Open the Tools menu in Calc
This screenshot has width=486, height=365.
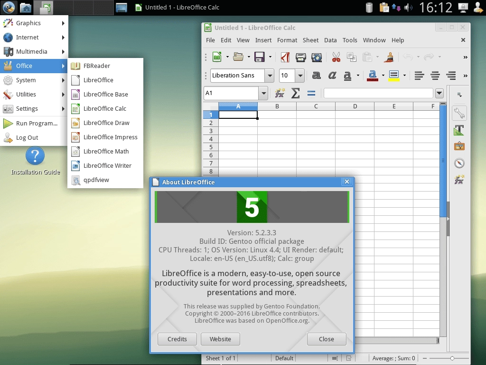tap(350, 40)
